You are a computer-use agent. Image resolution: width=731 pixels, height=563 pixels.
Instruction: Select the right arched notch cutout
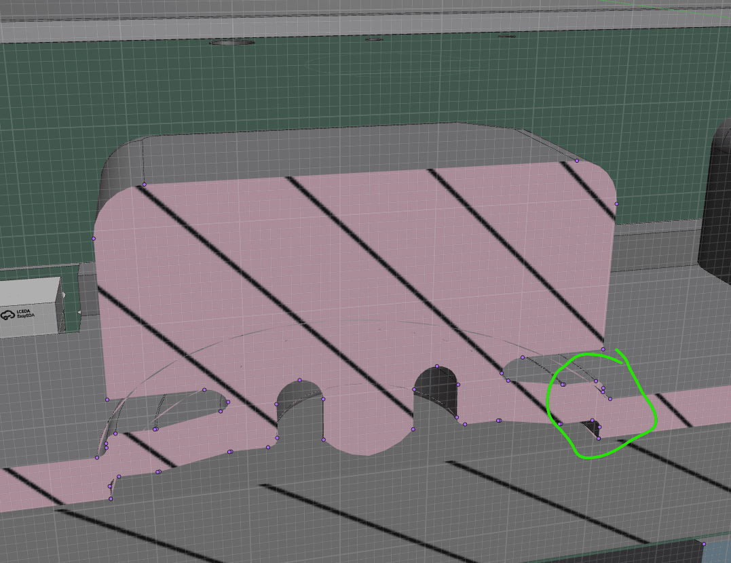434,390
